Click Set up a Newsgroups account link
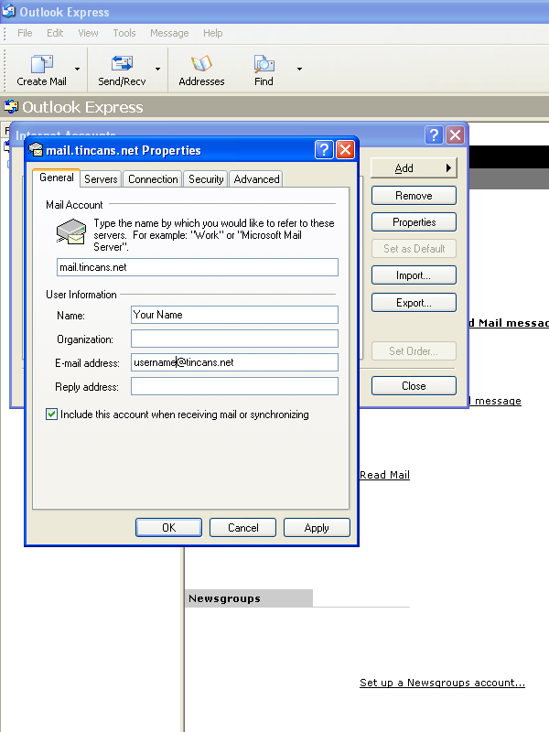Image resolution: width=549 pixels, height=732 pixels. tap(442, 683)
